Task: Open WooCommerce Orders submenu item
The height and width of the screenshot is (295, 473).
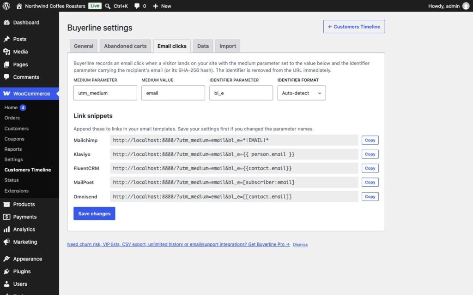Action: (12, 118)
